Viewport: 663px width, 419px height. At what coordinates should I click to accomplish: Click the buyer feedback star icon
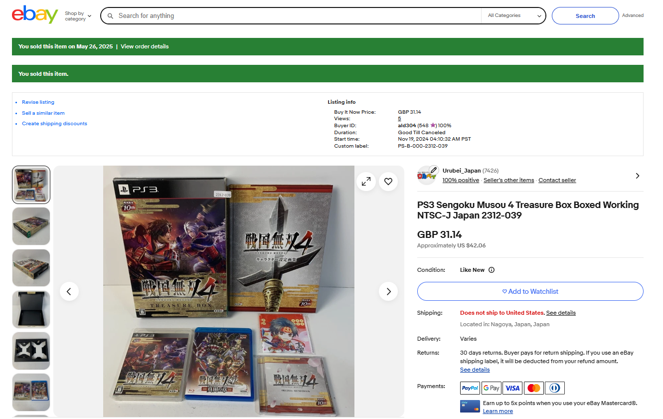(x=433, y=126)
